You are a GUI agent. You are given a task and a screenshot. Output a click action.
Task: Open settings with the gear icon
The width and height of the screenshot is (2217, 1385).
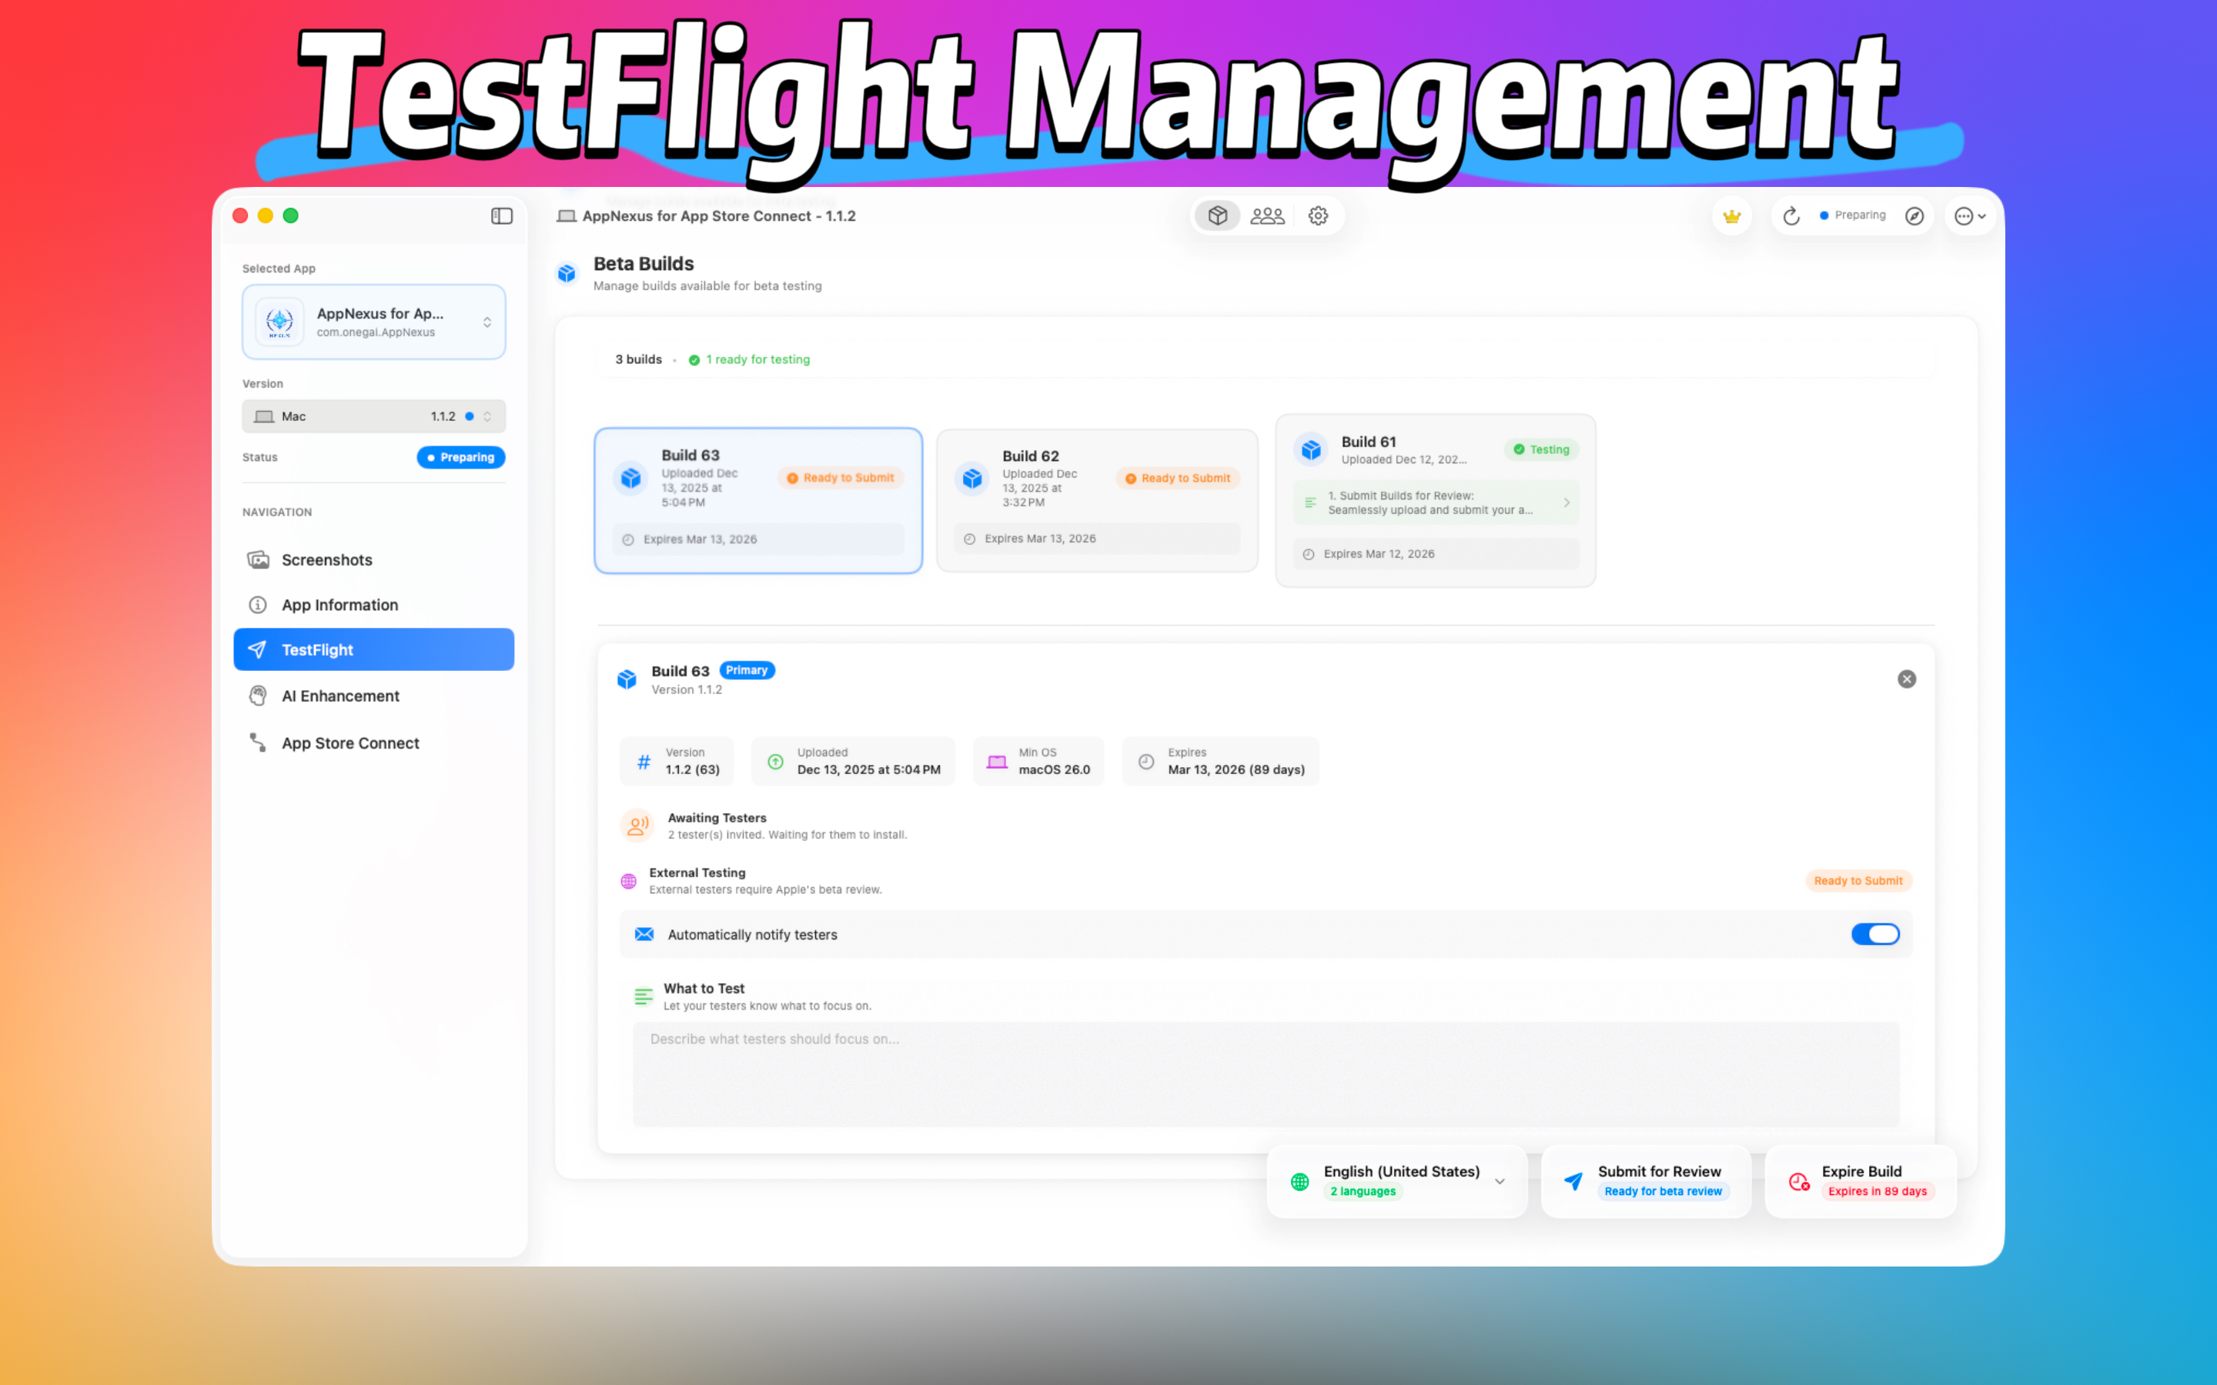[x=1317, y=215]
